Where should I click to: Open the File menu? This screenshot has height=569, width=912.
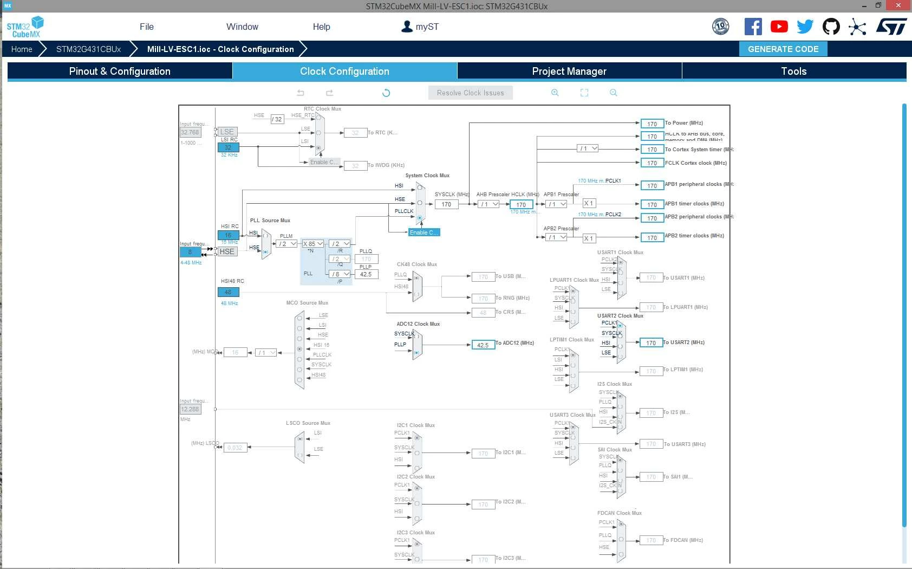pyautogui.click(x=147, y=27)
